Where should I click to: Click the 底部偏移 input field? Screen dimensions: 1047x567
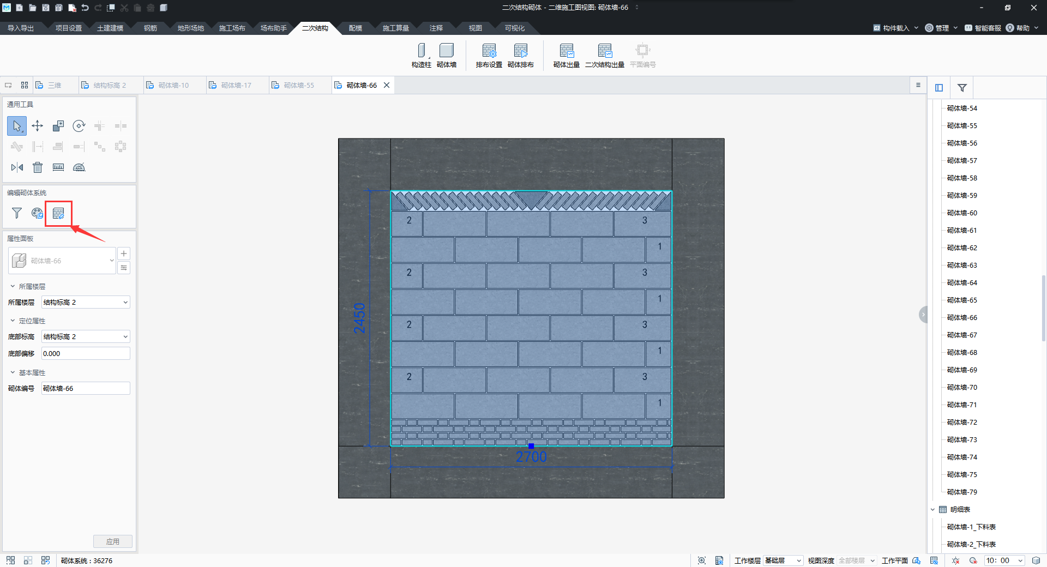point(86,354)
